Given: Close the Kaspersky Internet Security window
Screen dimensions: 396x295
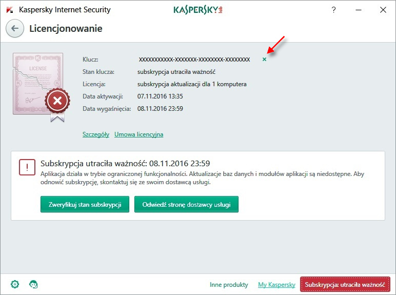Looking at the screenshot, I should point(383,10).
